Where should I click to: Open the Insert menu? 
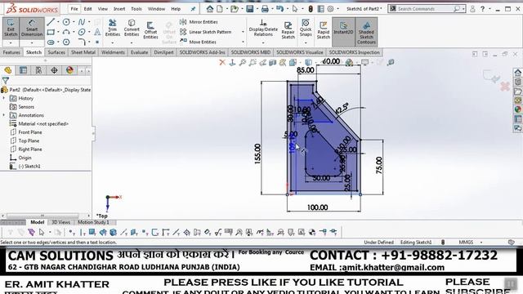119,9
